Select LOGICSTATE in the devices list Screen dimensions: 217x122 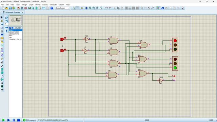(x=16, y=34)
